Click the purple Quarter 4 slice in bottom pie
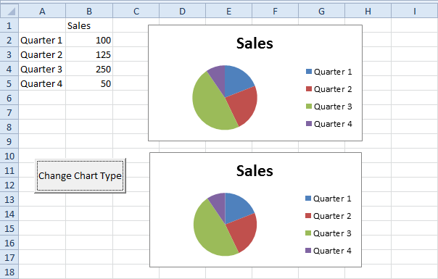 coord(218,204)
